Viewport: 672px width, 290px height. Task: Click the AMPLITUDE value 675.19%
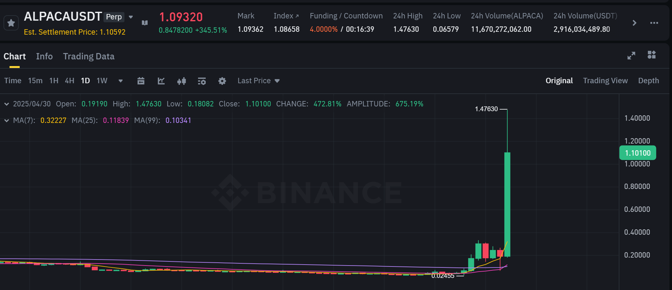click(x=409, y=104)
